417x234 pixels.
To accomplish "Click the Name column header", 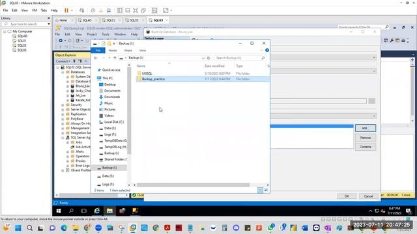I will coord(141,66).
